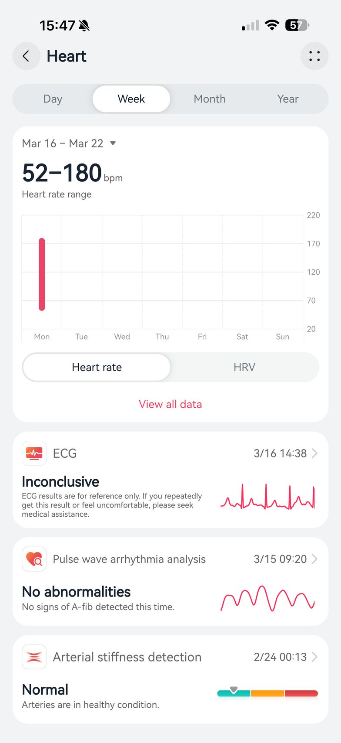This screenshot has height=743, width=341.
Task: Tap the Wi-Fi status icon
Action: tap(272, 25)
